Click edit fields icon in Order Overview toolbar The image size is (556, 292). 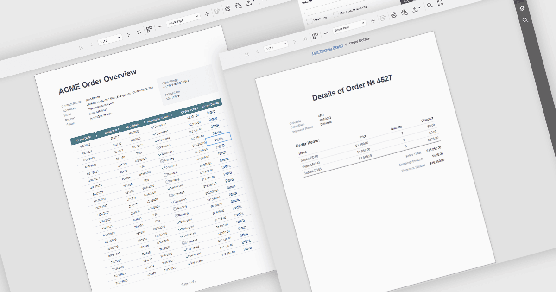tap(216, 12)
